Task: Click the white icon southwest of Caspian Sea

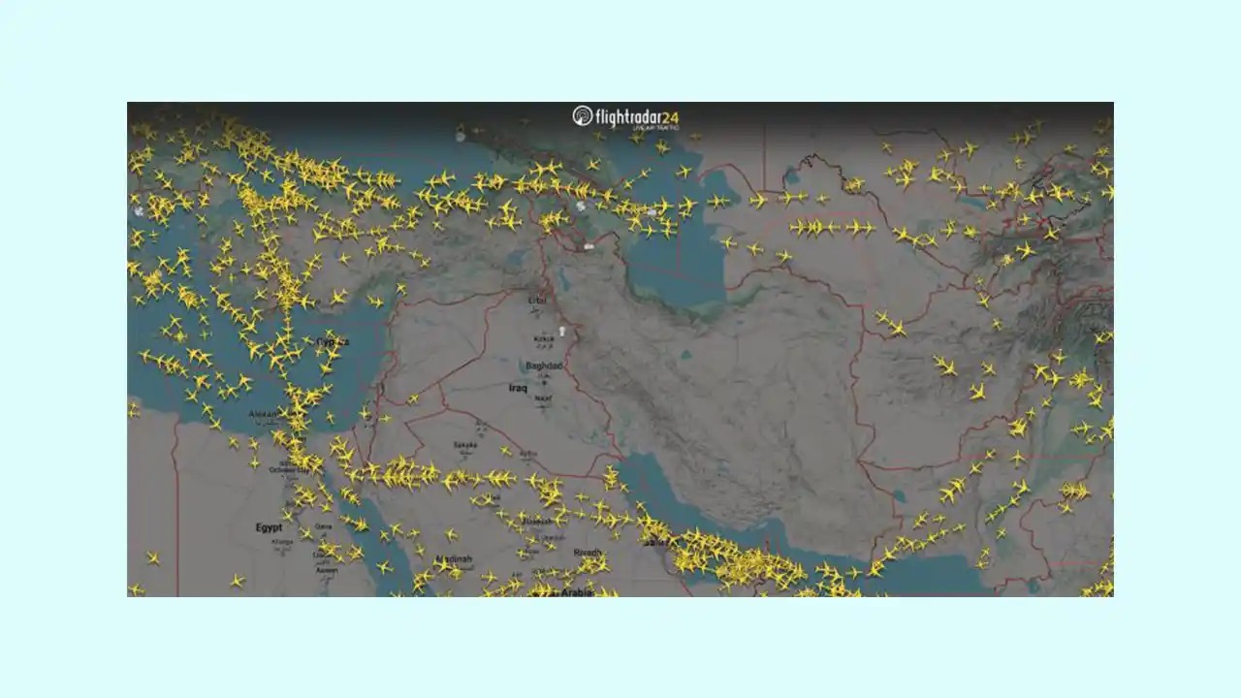Action: point(589,247)
